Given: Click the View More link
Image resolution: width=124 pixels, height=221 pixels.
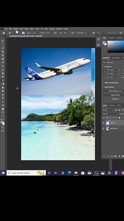Looking at the screenshot, I should click(x=115, y=99).
